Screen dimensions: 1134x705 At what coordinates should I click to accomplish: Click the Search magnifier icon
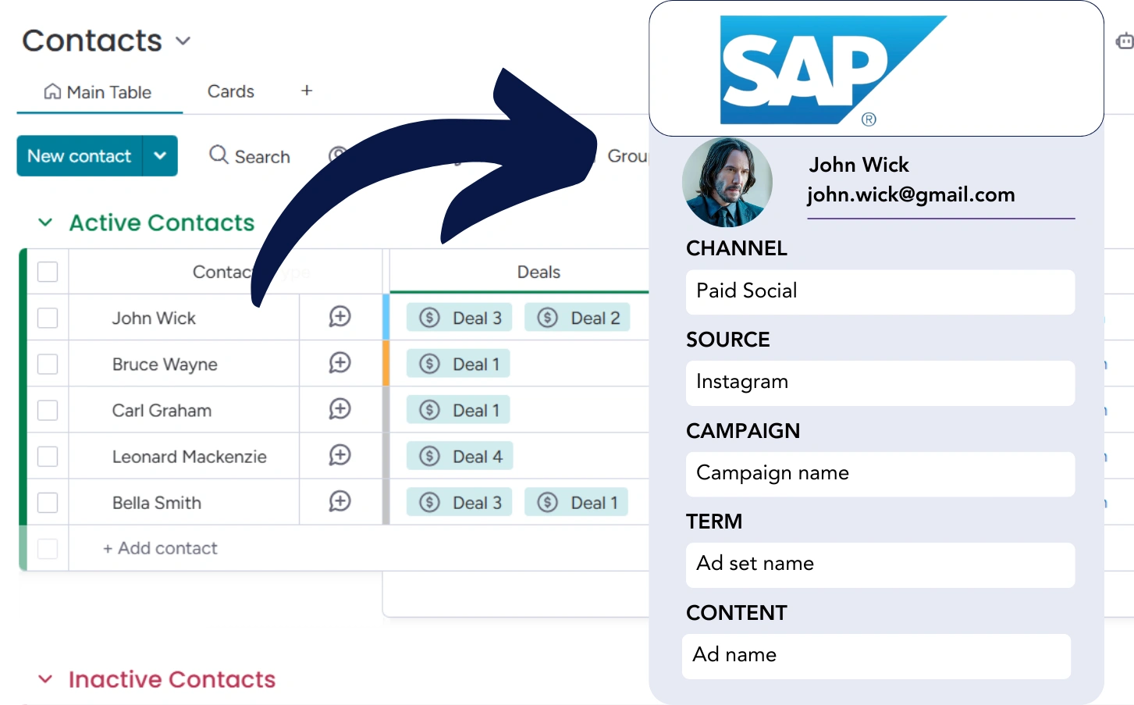[x=219, y=155]
